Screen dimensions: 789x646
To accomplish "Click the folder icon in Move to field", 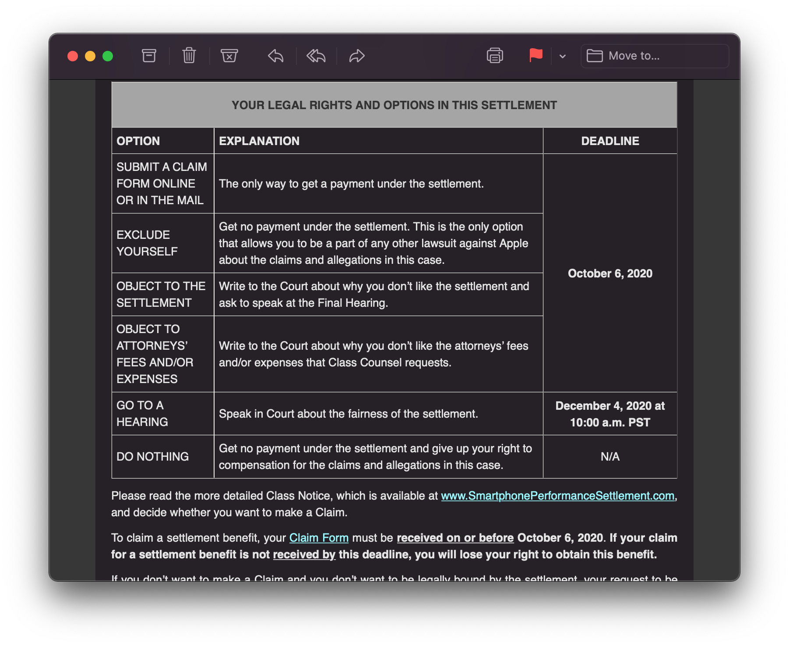I will (595, 56).
